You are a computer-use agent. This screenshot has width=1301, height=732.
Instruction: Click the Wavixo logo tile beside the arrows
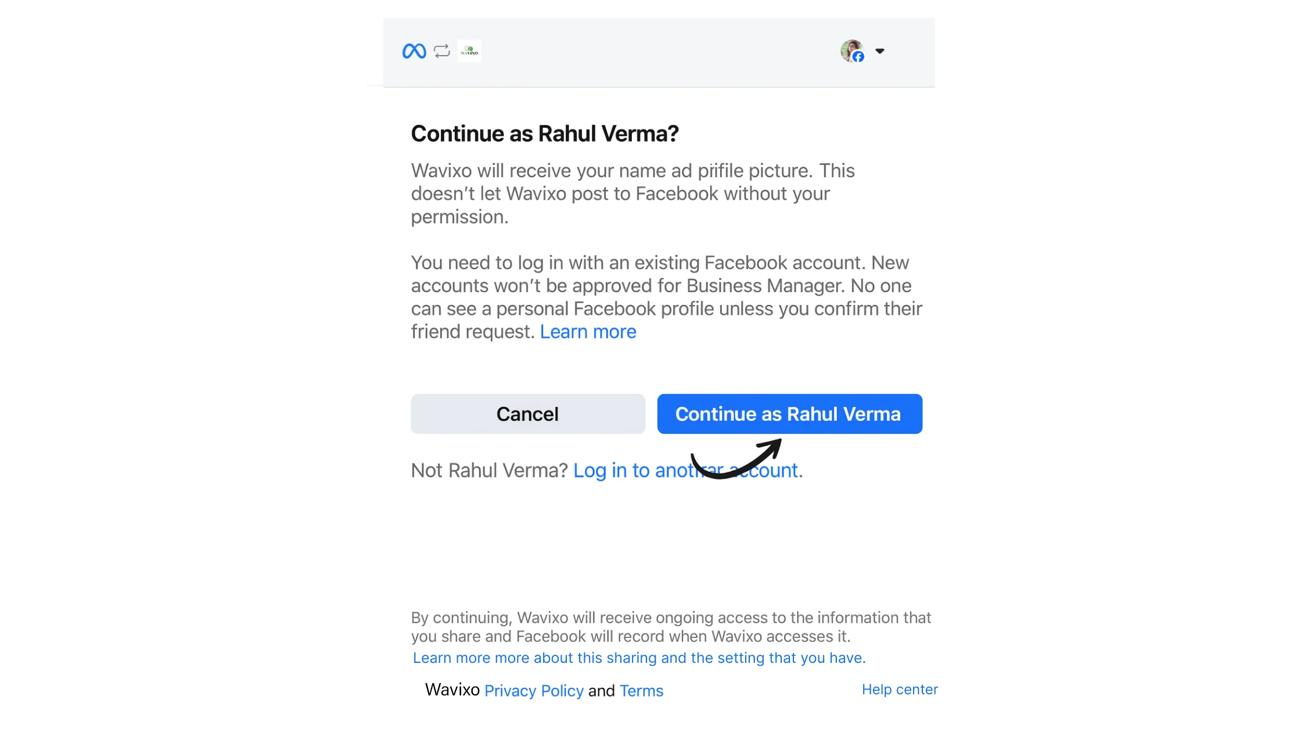point(469,51)
